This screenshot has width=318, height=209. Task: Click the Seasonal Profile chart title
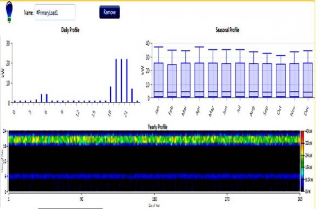coord(228,30)
